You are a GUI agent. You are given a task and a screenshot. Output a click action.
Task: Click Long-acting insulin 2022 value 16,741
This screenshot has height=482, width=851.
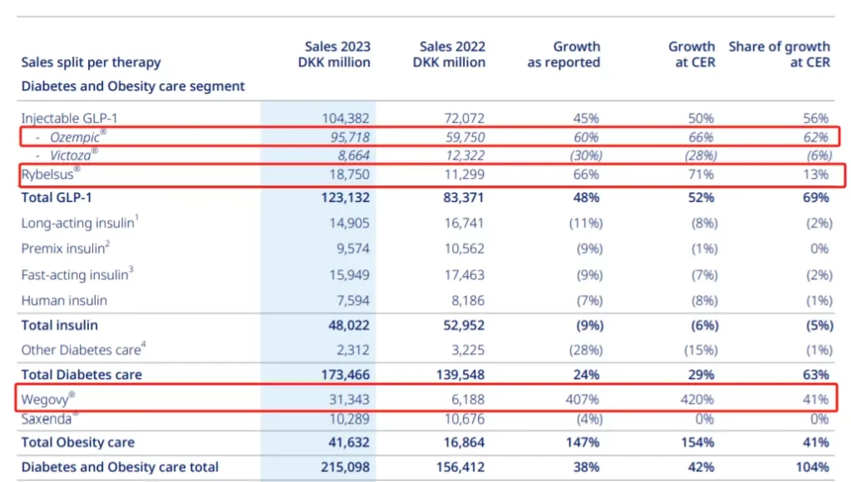click(465, 223)
